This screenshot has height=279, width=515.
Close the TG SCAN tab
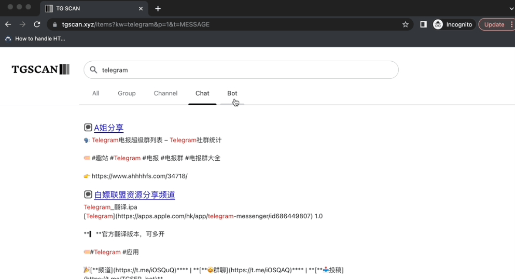(141, 8)
